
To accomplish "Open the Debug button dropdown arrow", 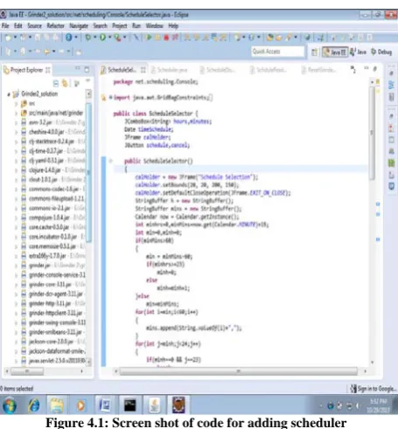I will click(x=94, y=38).
